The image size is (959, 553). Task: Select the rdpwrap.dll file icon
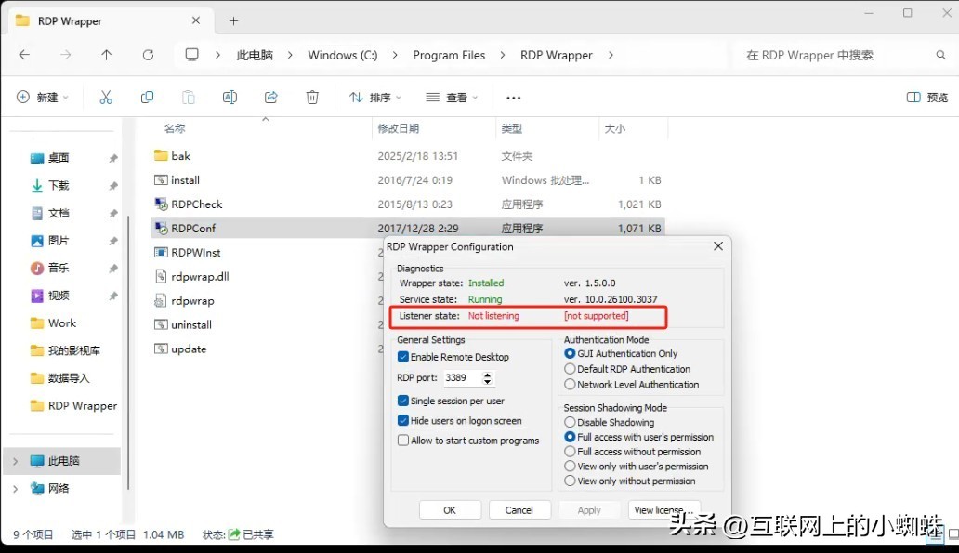click(x=161, y=277)
